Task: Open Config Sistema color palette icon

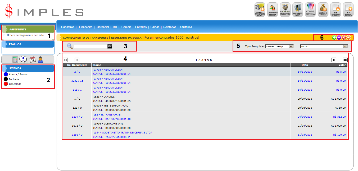Action: pyautogui.click(x=310, y=10)
